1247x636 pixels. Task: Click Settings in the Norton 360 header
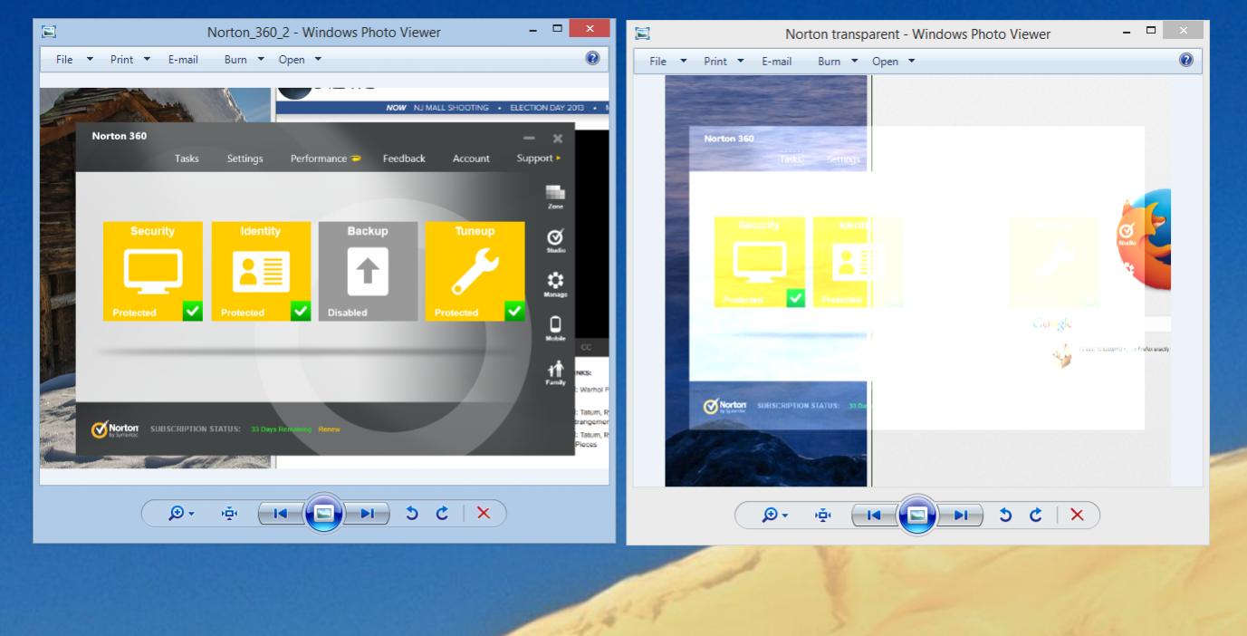245,159
